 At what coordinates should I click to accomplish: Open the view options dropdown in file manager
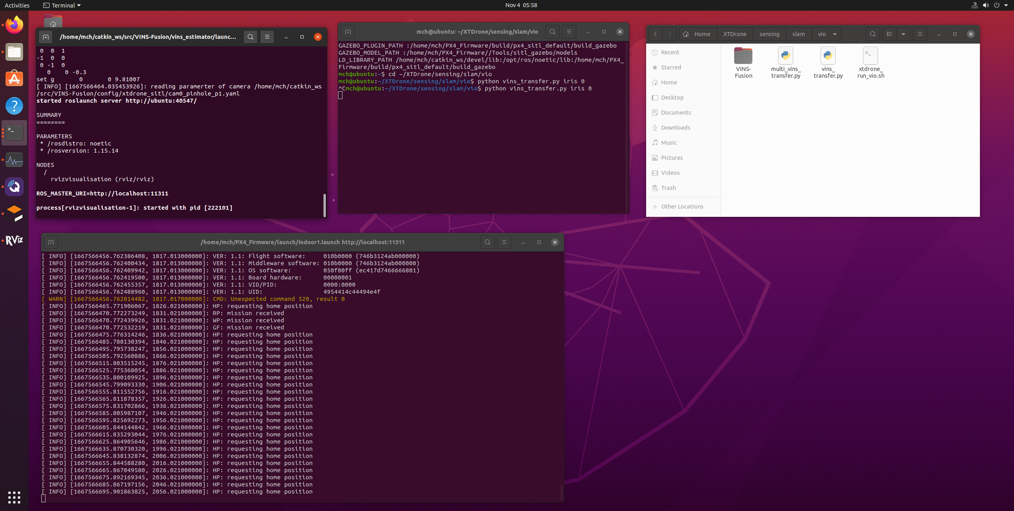pyautogui.click(x=903, y=34)
